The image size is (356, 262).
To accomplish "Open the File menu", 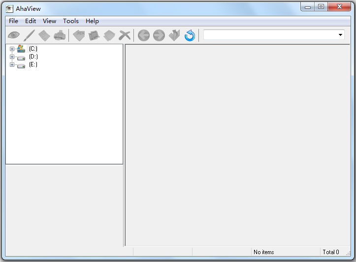I will pos(13,21).
